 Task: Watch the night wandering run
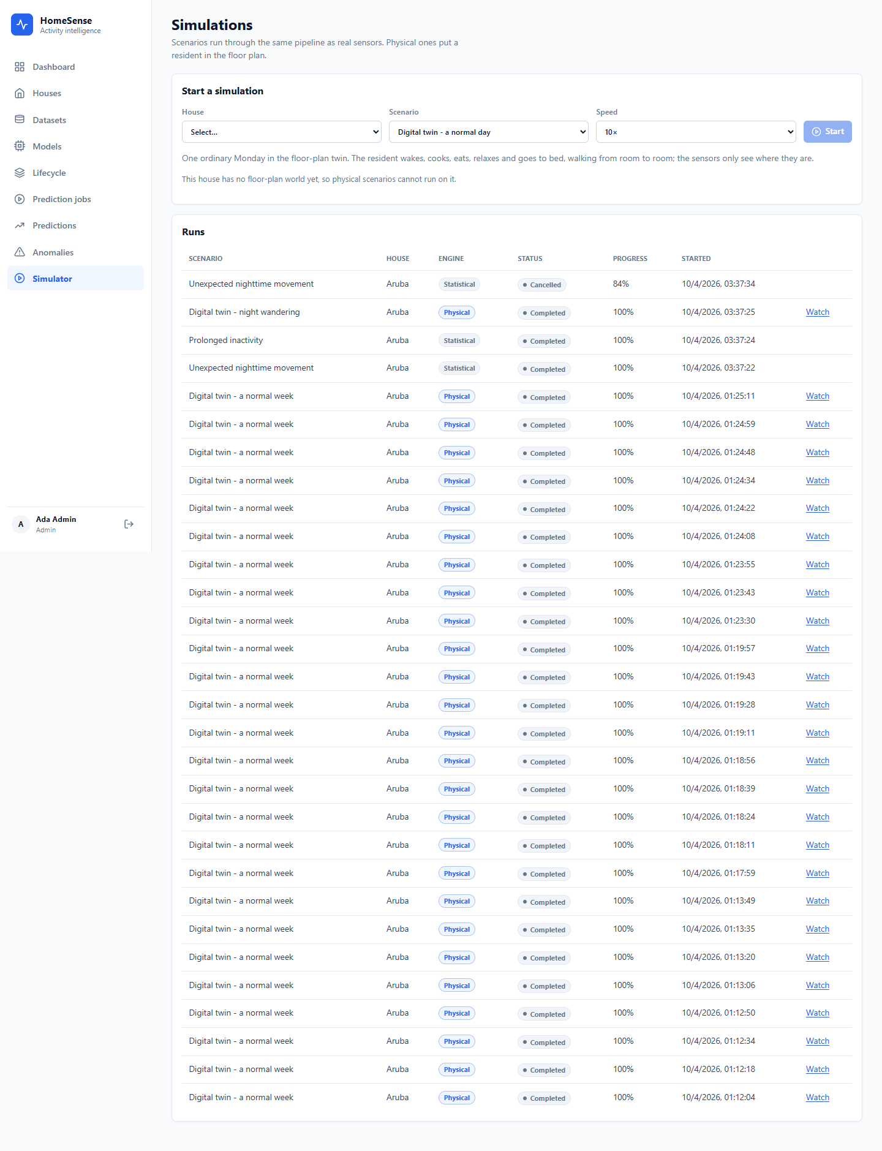click(817, 312)
